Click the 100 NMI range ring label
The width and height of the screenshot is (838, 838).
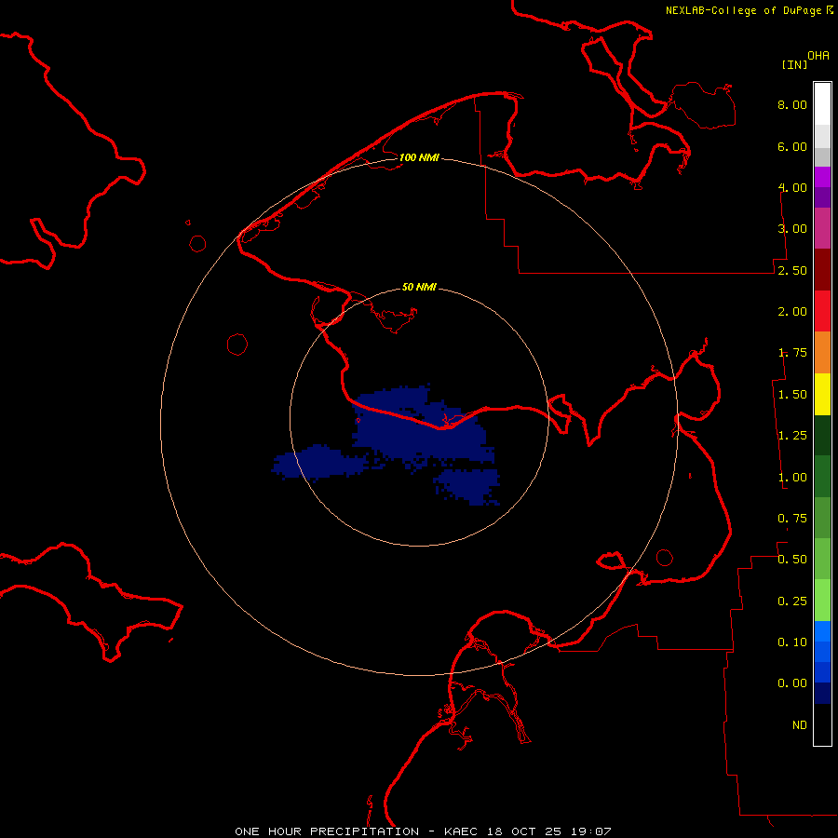(419, 157)
